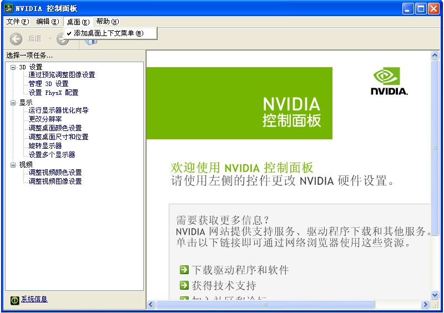Click the NVIDIA eye logo
Viewport: 444px width, 313px height.
coord(386,76)
